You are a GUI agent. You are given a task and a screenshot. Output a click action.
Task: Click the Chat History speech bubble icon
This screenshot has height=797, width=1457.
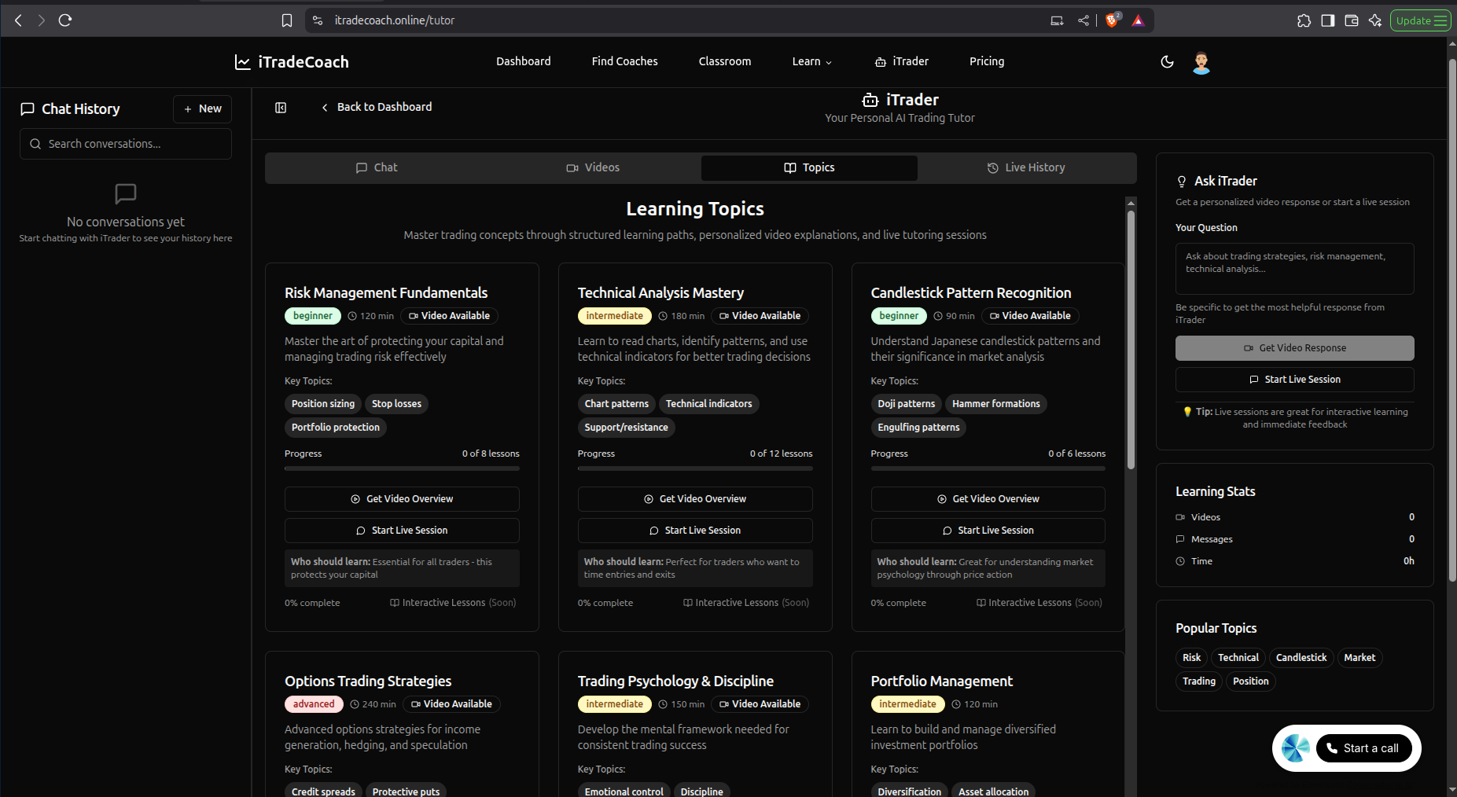[x=28, y=109]
